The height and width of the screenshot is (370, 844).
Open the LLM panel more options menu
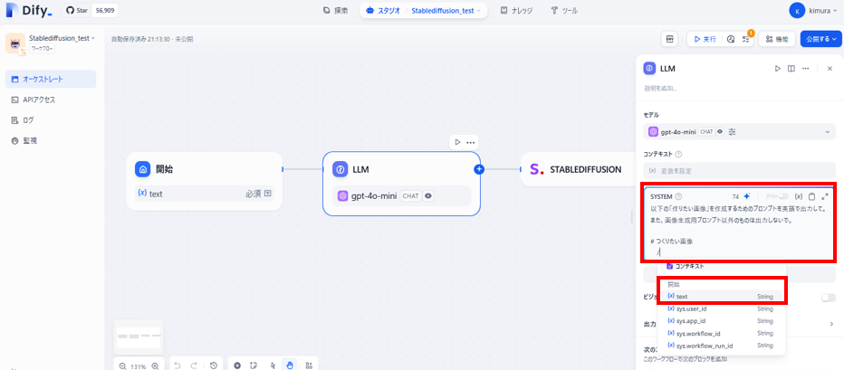(806, 68)
